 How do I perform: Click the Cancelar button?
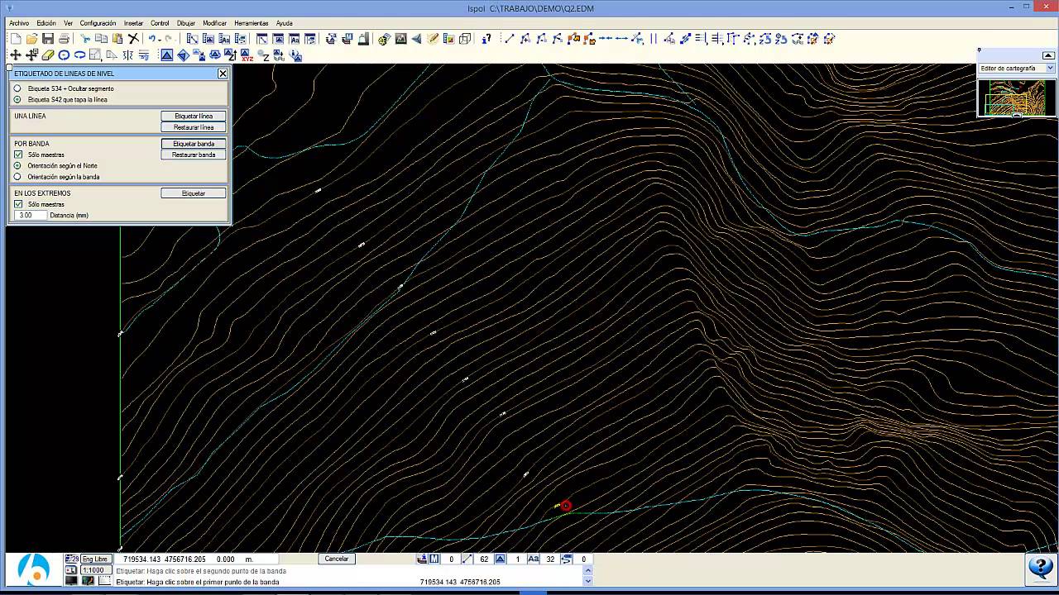pyautogui.click(x=337, y=559)
